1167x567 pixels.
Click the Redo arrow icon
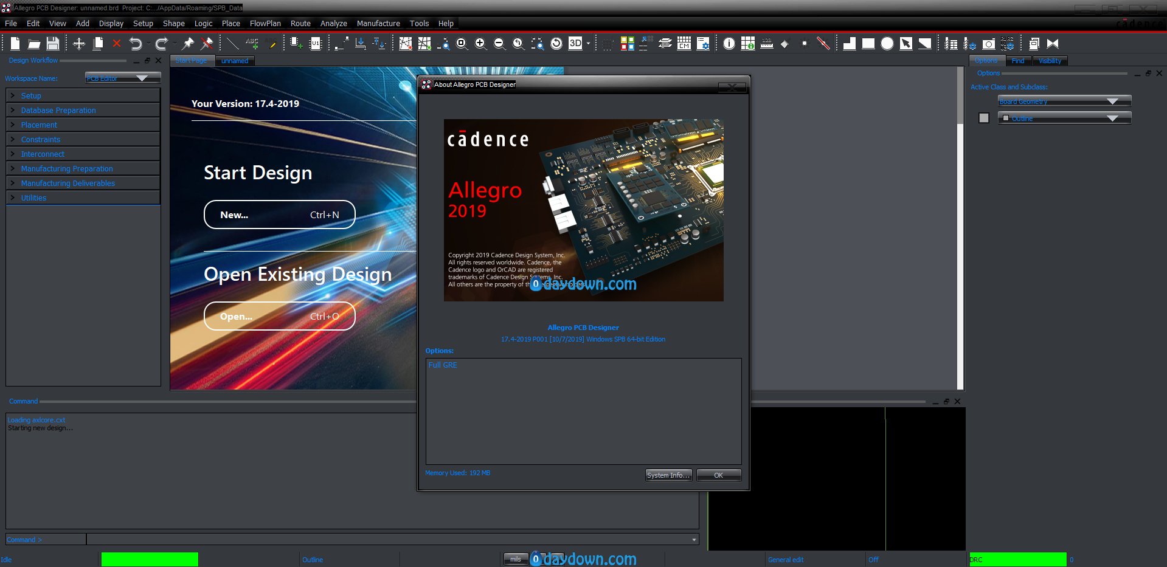click(x=161, y=44)
